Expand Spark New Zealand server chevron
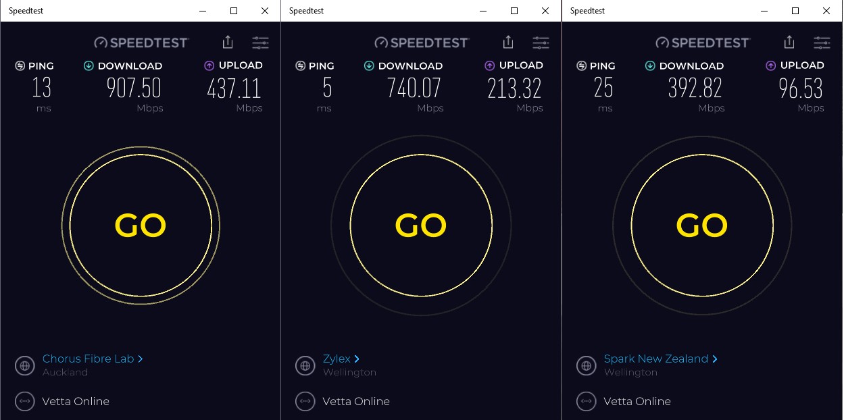844x420 pixels. [x=715, y=359]
